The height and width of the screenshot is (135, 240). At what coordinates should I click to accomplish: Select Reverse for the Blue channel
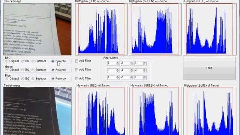pyautogui.click(x=58, y=79)
